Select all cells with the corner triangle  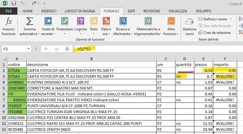(x=5, y=59)
